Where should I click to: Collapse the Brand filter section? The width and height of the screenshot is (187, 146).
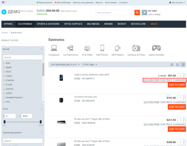coord(41,49)
